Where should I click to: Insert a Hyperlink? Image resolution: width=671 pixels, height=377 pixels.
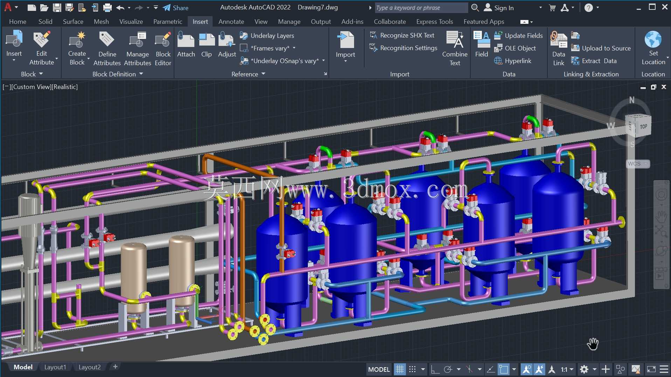click(x=513, y=61)
